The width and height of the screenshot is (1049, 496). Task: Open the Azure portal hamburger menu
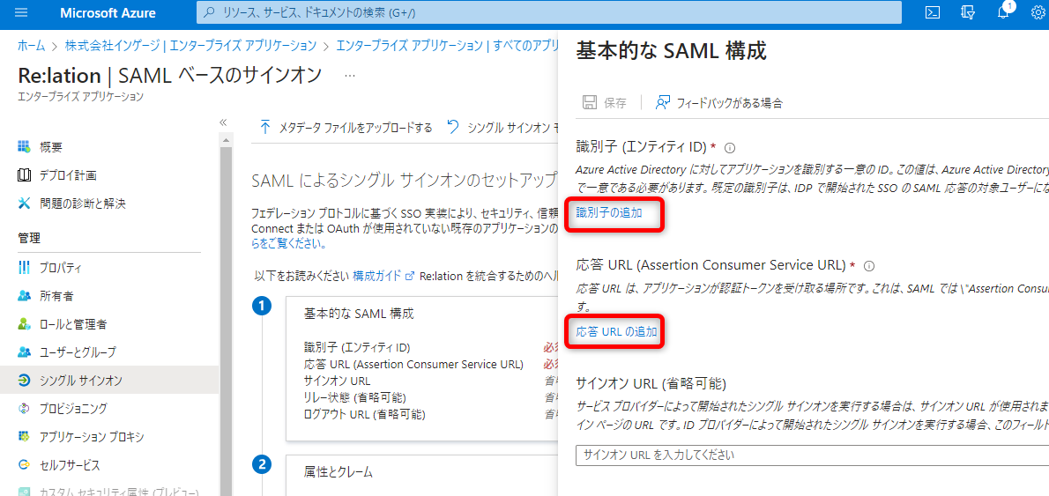(x=21, y=12)
